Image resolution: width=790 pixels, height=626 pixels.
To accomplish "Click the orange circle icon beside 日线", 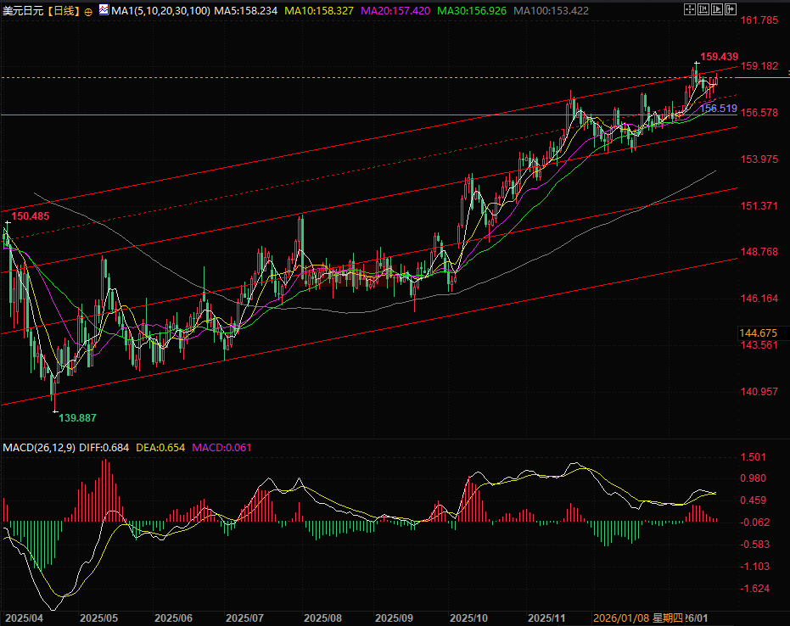I will coord(89,11).
